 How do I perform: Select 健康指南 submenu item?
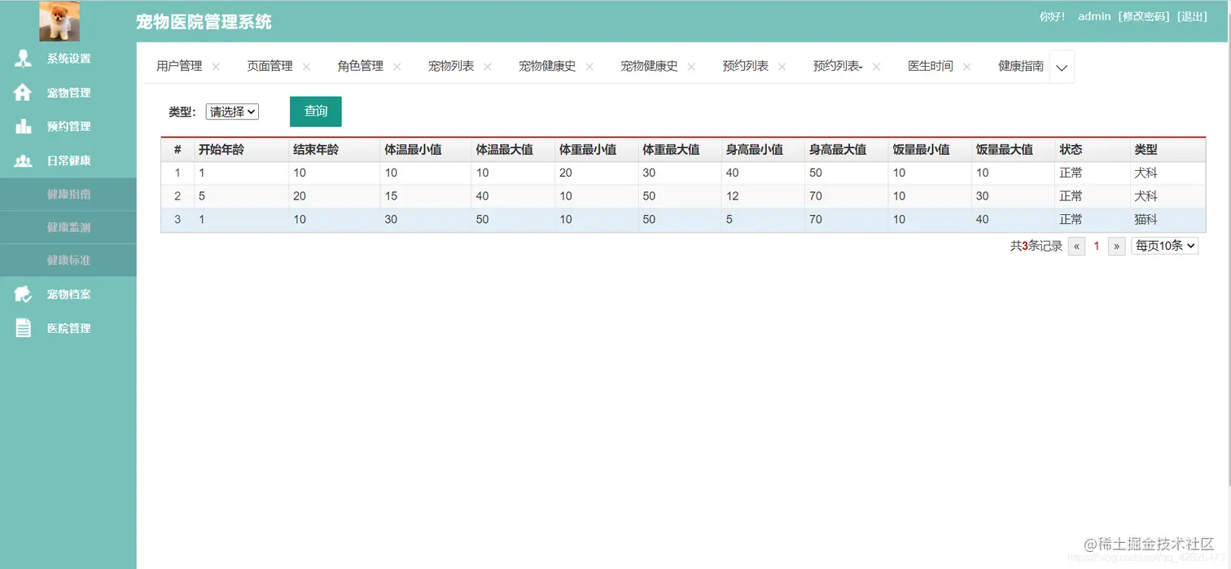[x=68, y=195]
